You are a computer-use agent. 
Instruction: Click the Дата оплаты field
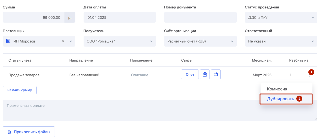(120, 17)
